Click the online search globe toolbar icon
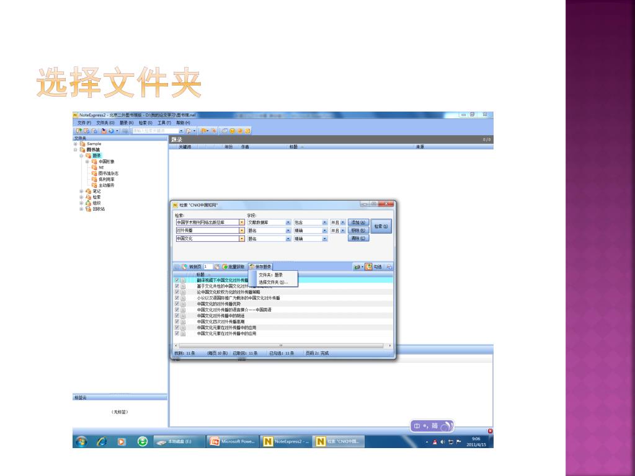The height and width of the screenshot is (476, 635). (111, 131)
